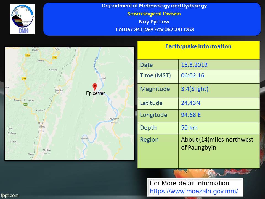
Task: Click the 'Department of Meteorology and Hydrology' title
Action: (154, 6)
